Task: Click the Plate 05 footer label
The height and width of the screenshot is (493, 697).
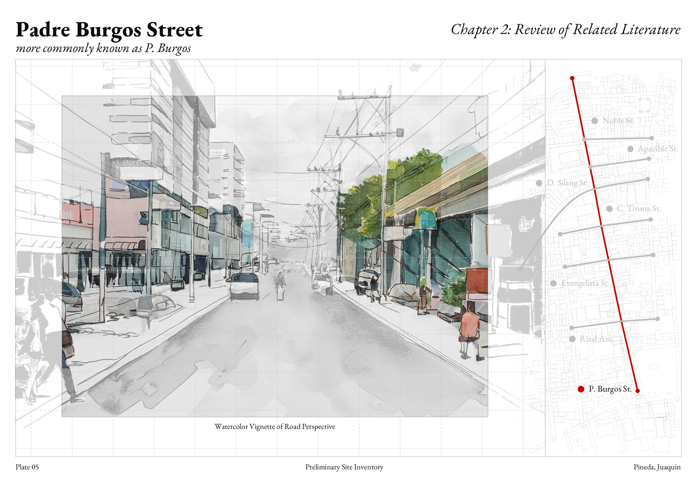Action: 27,467
